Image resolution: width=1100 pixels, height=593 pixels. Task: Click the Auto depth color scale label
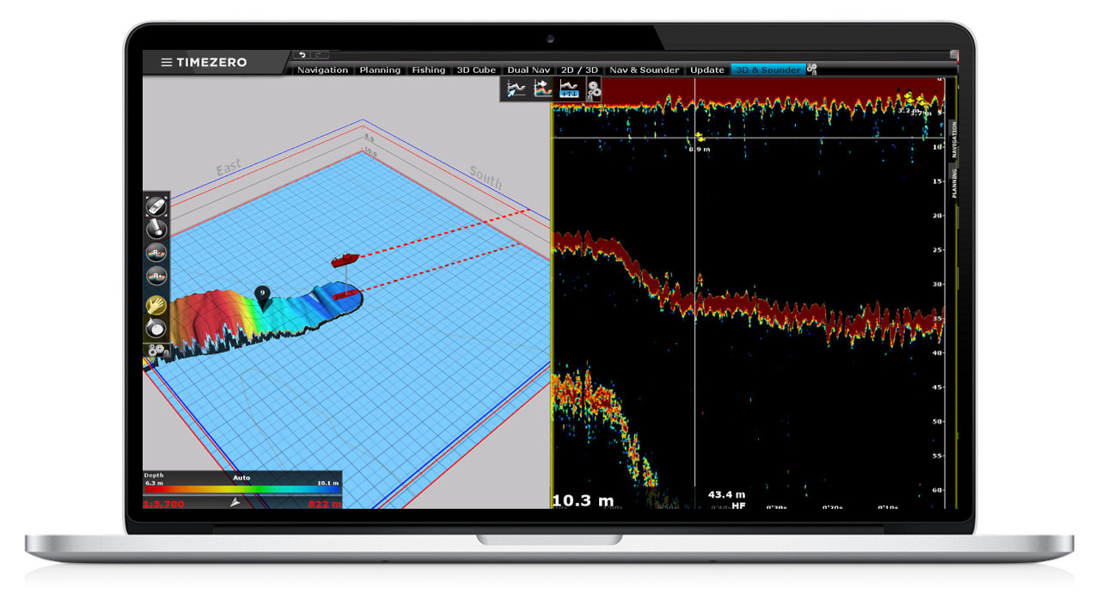pos(242,477)
